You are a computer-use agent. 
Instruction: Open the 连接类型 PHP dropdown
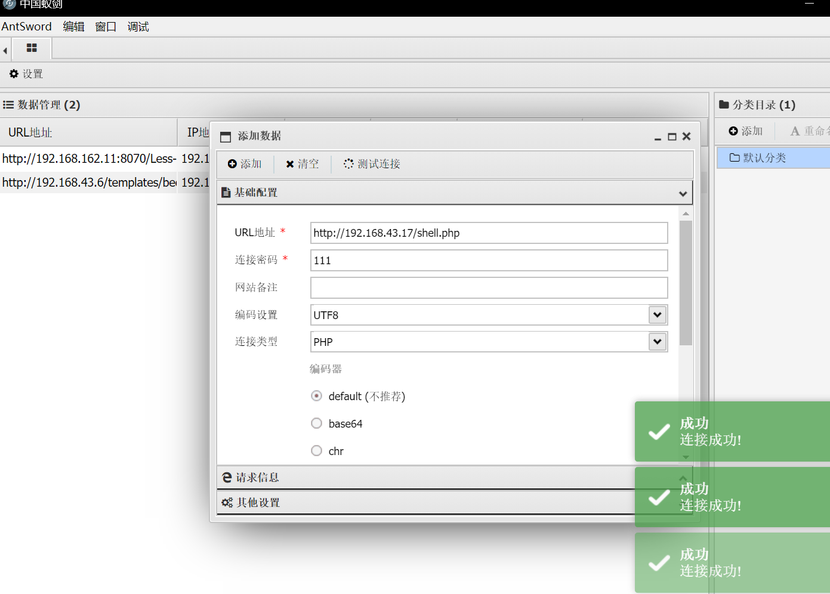[657, 342]
